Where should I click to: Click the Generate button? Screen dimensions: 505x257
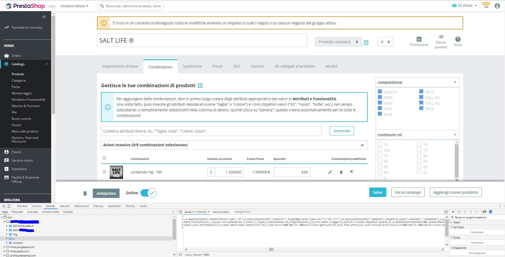(x=342, y=131)
